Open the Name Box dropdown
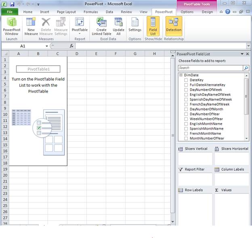This screenshot has height=238, width=252. (47, 46)
